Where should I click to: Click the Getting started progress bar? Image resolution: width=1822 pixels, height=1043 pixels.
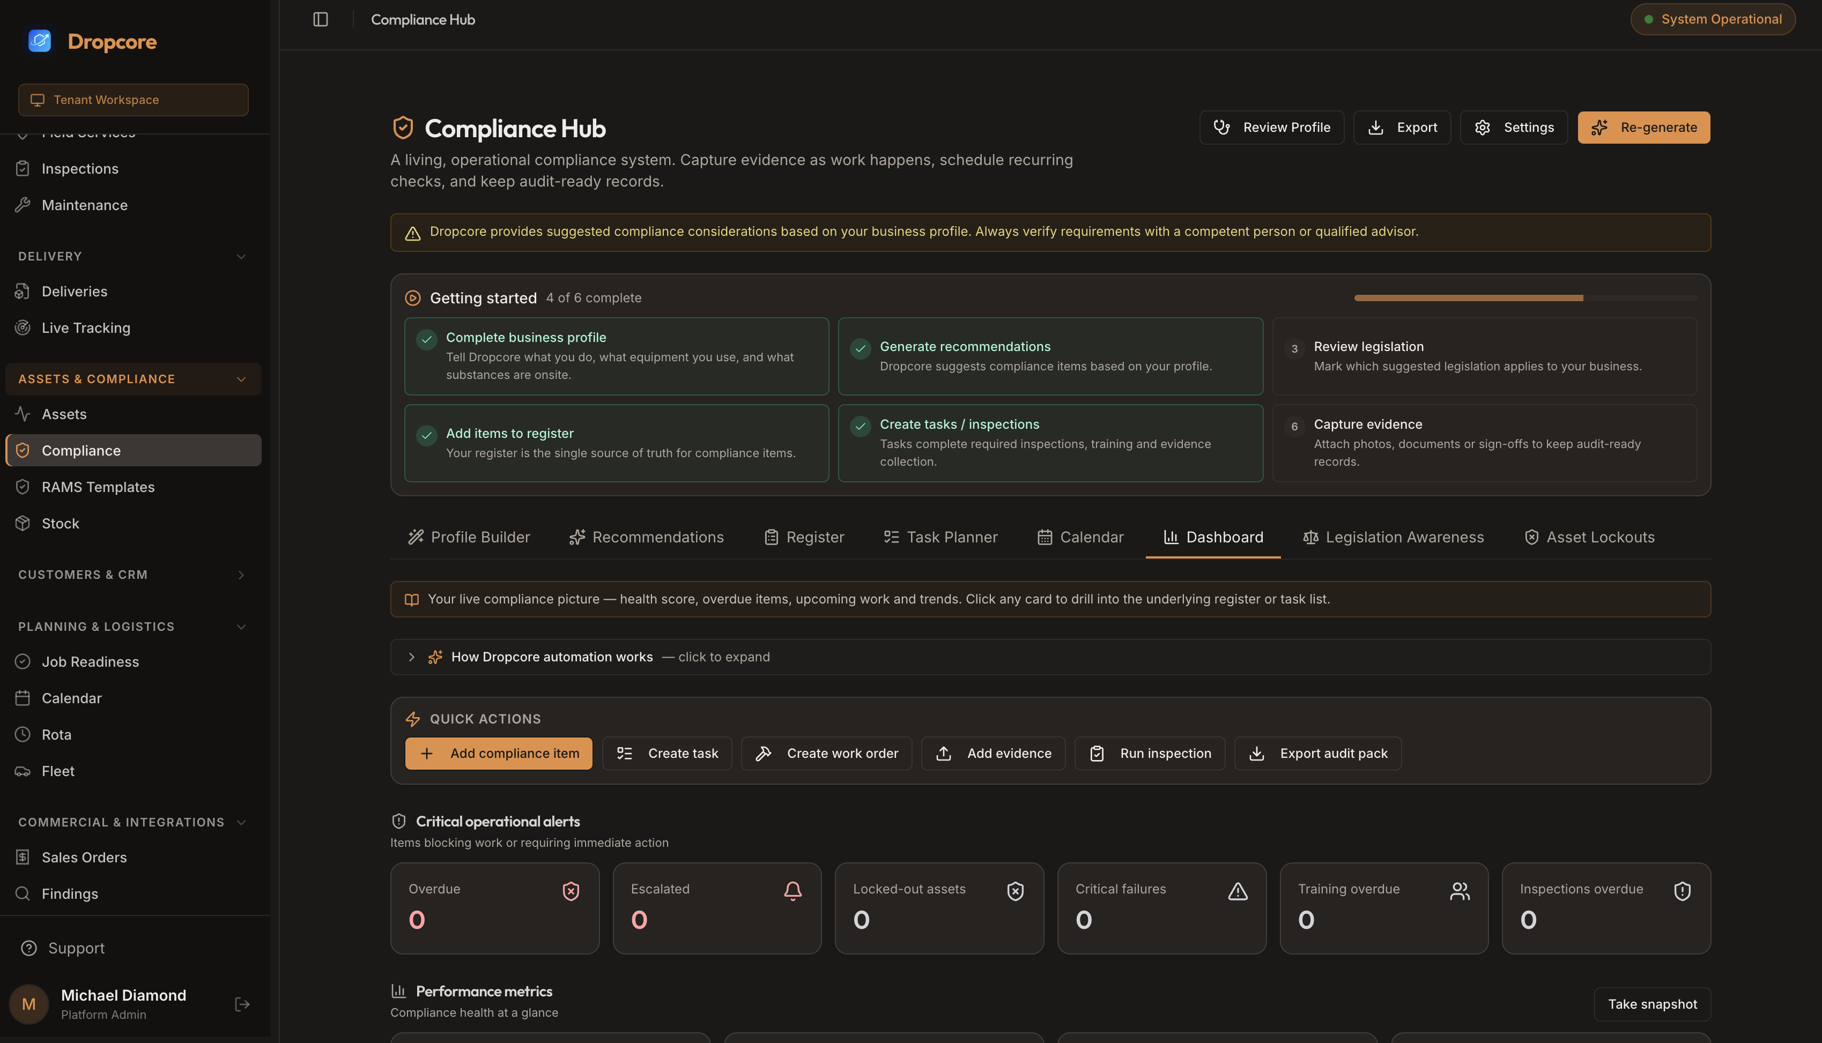pos(1525,298)
